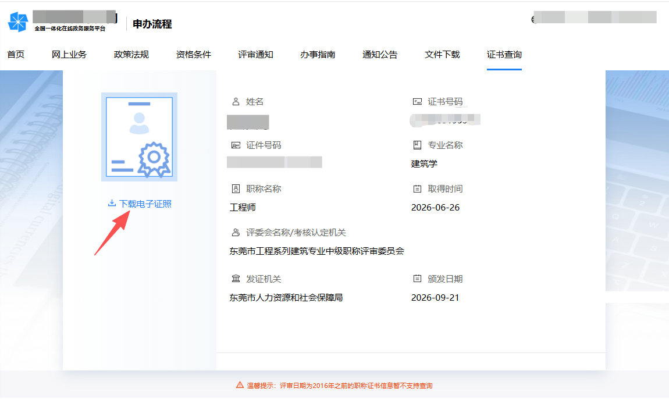669x399 pixels.
Task: Click the blue pinwheel platform logo
Action: tap(18, 22)
